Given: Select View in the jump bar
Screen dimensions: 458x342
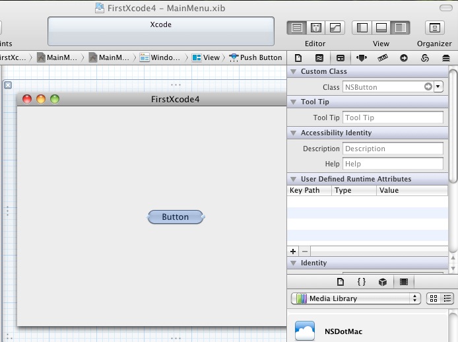Looking at the screenshot, I should (206, 57).
